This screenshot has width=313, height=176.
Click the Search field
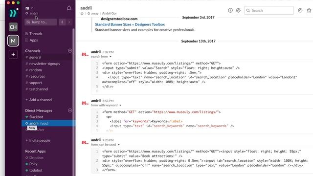pos(269,10)
